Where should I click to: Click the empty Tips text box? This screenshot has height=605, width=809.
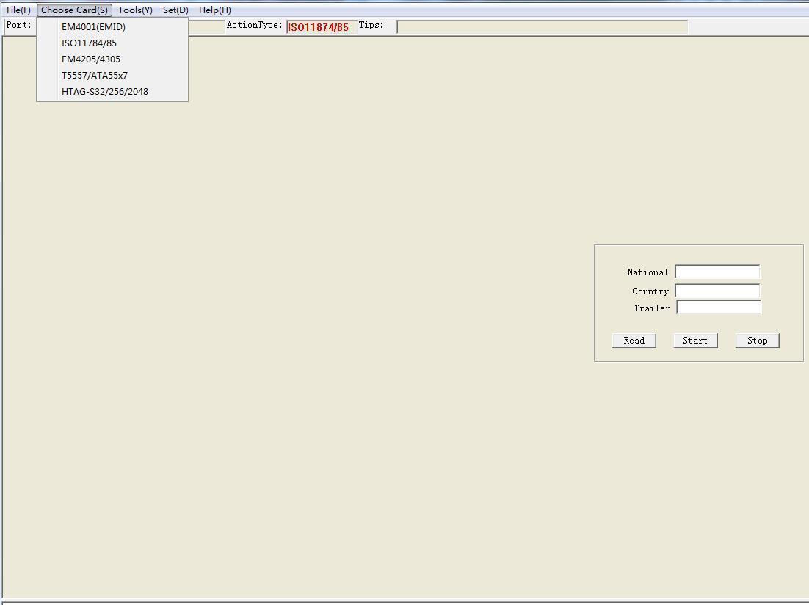point(542,27)
